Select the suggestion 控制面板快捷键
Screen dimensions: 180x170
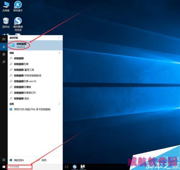tap(35, 87)
